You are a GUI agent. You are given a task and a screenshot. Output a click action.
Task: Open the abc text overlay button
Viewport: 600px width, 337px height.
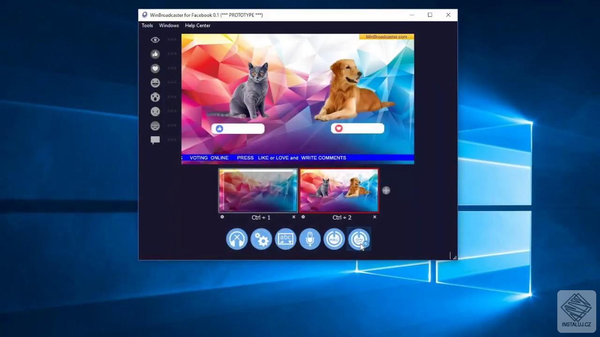[285, 239]
